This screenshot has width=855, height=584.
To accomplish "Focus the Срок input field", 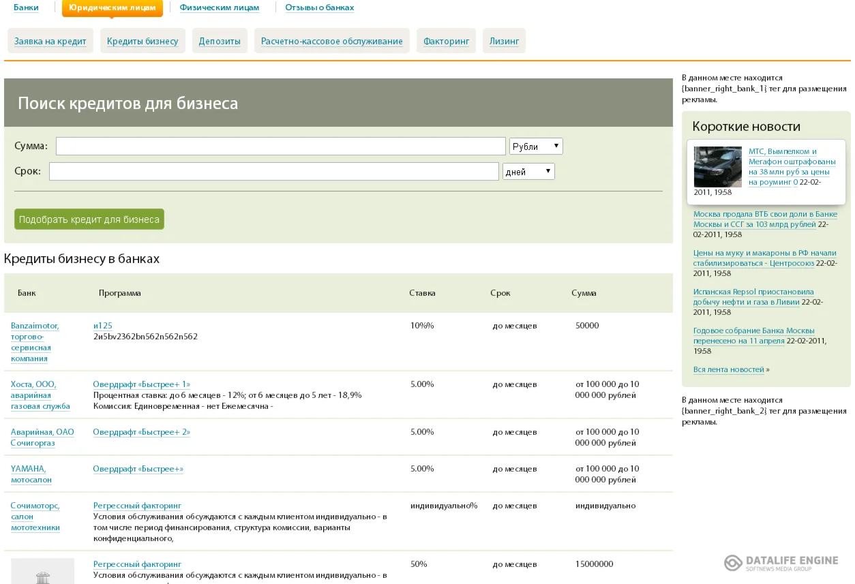I will pyautogui.click(x=273, y=172).
